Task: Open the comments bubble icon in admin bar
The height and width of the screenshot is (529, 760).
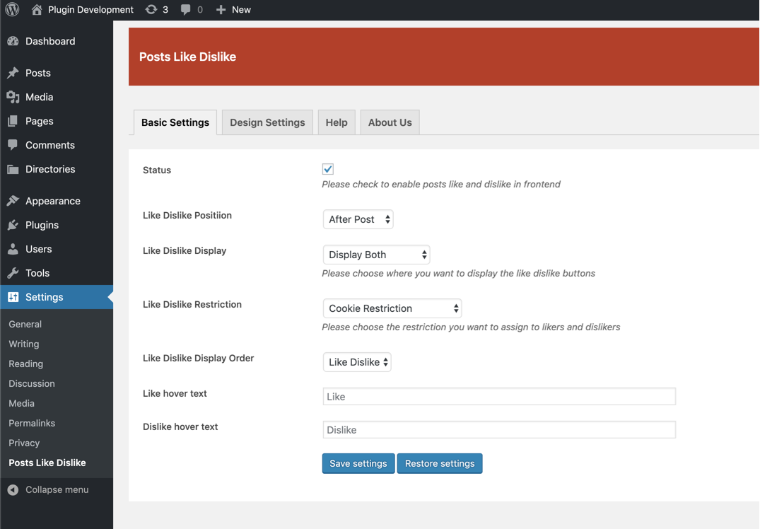Action: [x=186, y=10]
